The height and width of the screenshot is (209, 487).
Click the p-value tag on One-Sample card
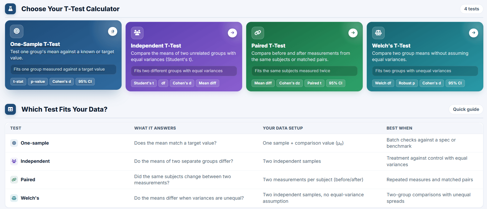38,82
